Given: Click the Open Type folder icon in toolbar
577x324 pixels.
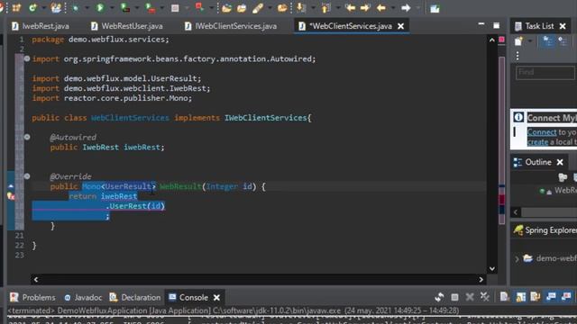Looking at the screenshot, I should click(226, 8).
